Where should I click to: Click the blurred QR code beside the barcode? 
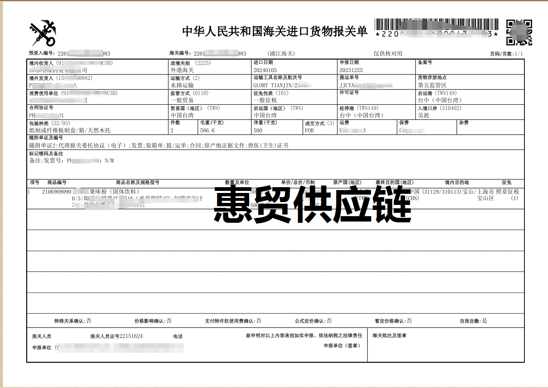tap(519, 32)
